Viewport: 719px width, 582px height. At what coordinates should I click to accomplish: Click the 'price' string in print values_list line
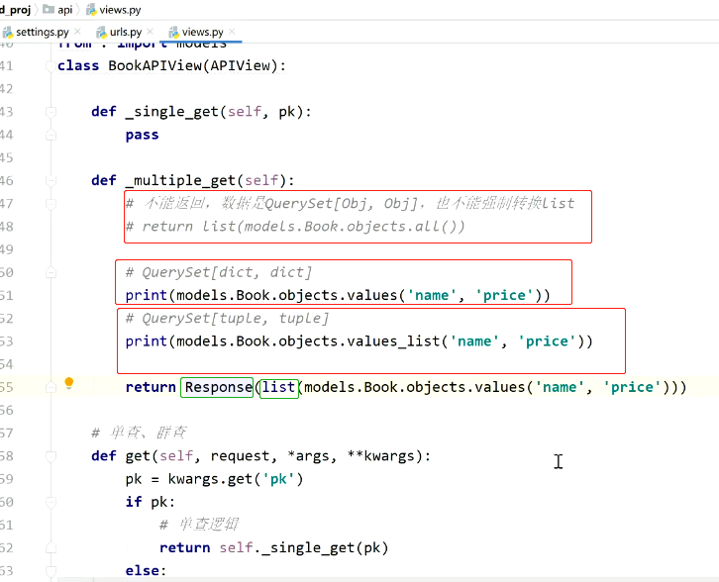[547, 341]
